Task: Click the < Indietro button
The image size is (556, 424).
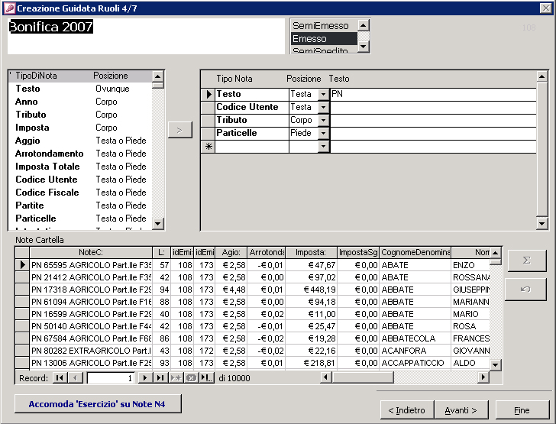Action: pos(407,410)
